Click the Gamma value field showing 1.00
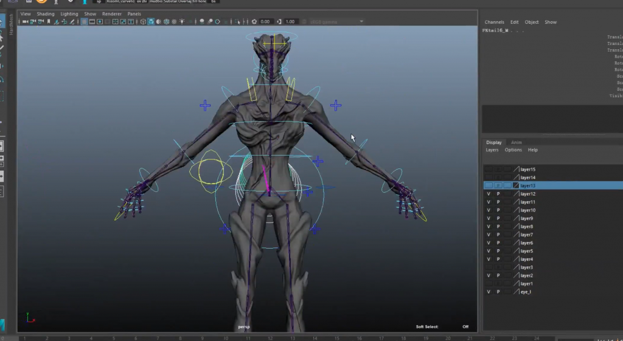This screenshot has height=341, width=623. tap(290, 21)
